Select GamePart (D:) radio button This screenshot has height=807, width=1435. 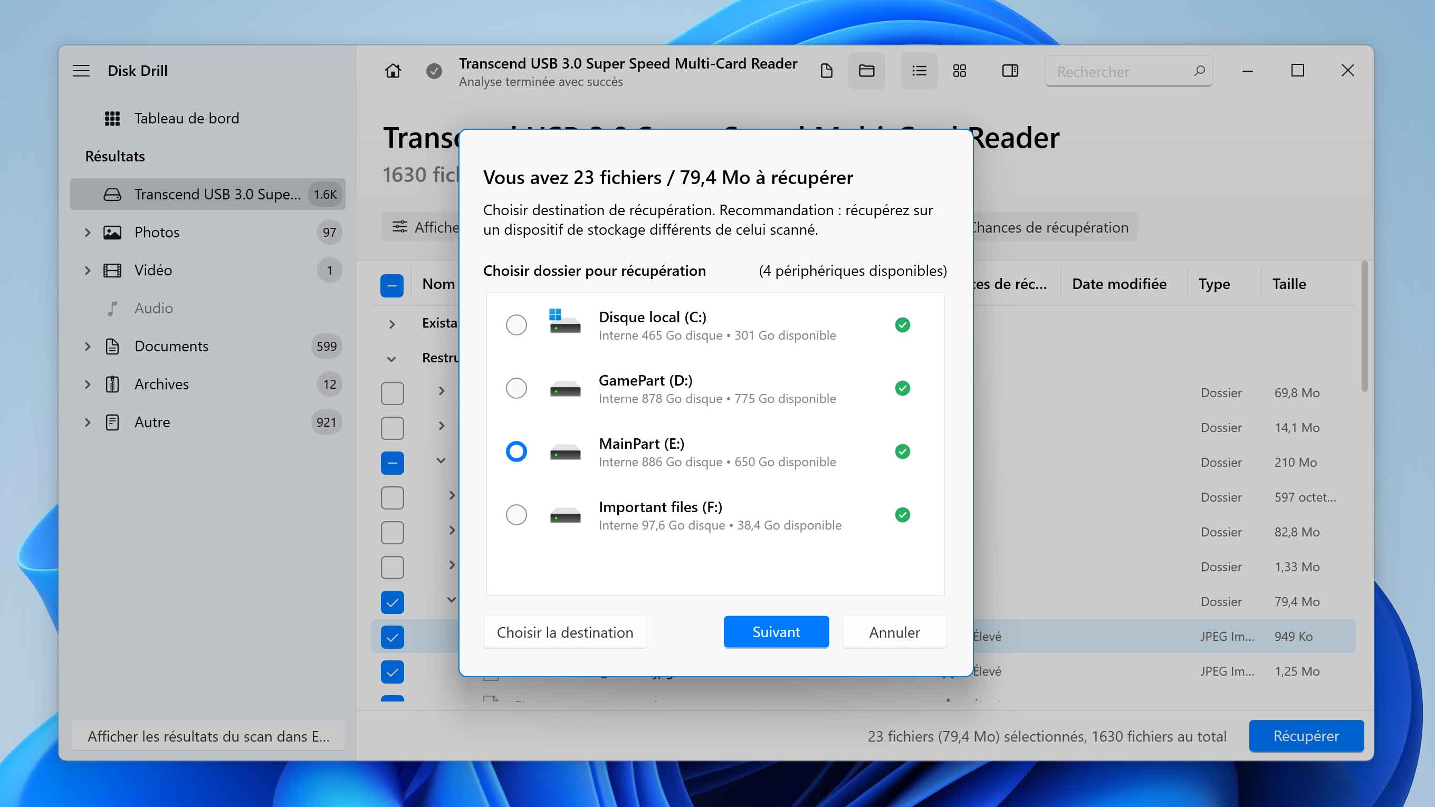(x=516, y=388)
